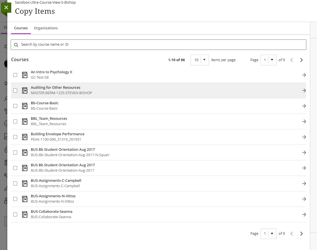Check the box for Auditing for Other Resources

point(15,90)
